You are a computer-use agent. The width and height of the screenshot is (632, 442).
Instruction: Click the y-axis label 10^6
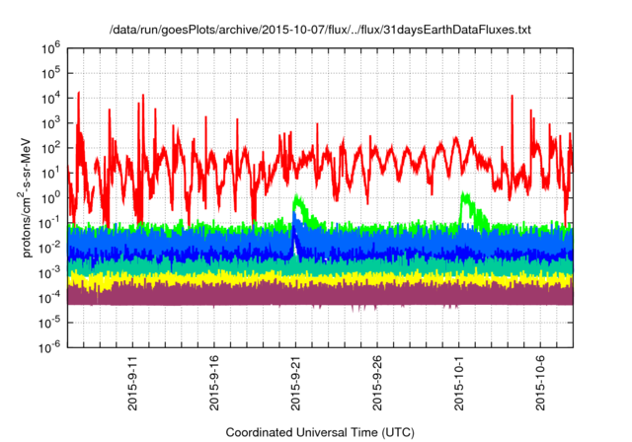(51, 50)
